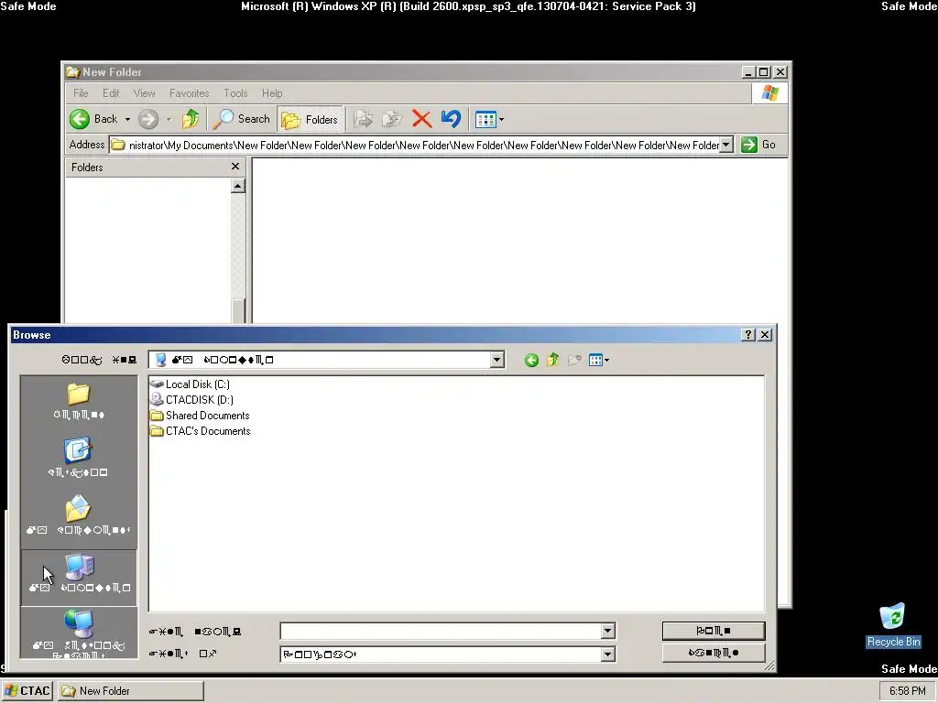938x703 pixels.
Task: Expand the Look in dropdown of Browse dialog
Action: coord(496,360)
